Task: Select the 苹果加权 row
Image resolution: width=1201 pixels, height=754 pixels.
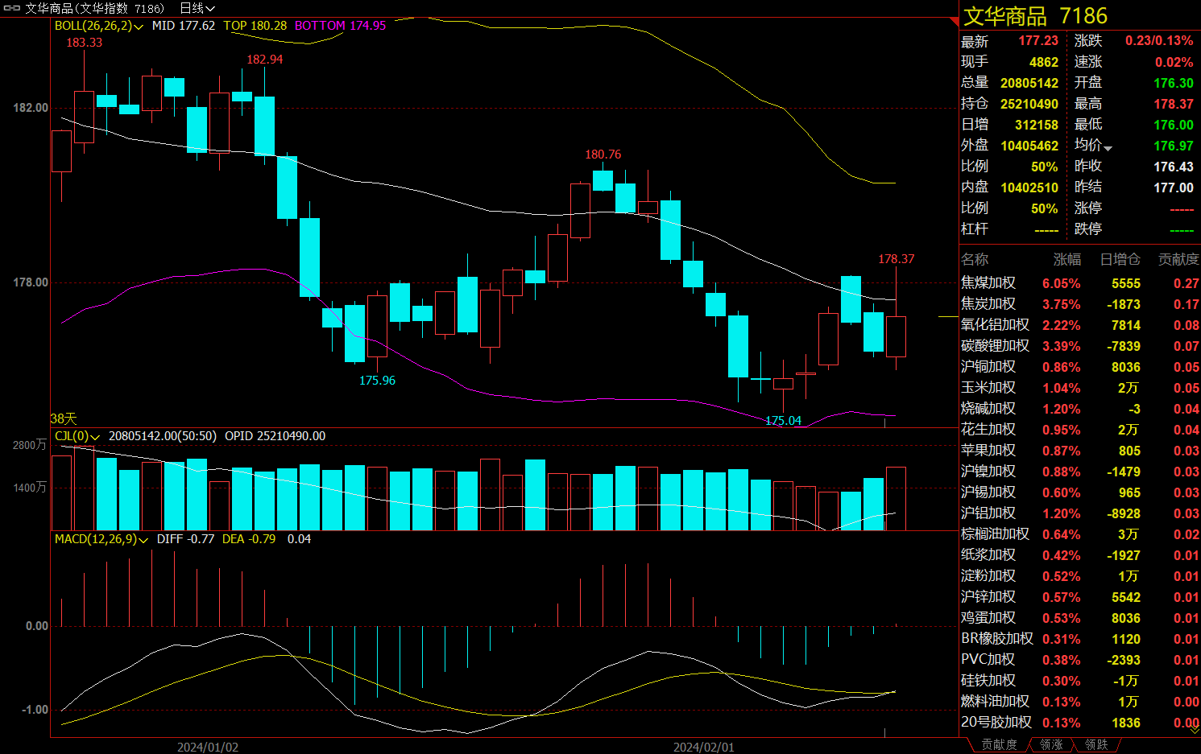Action: (1079, 451)
